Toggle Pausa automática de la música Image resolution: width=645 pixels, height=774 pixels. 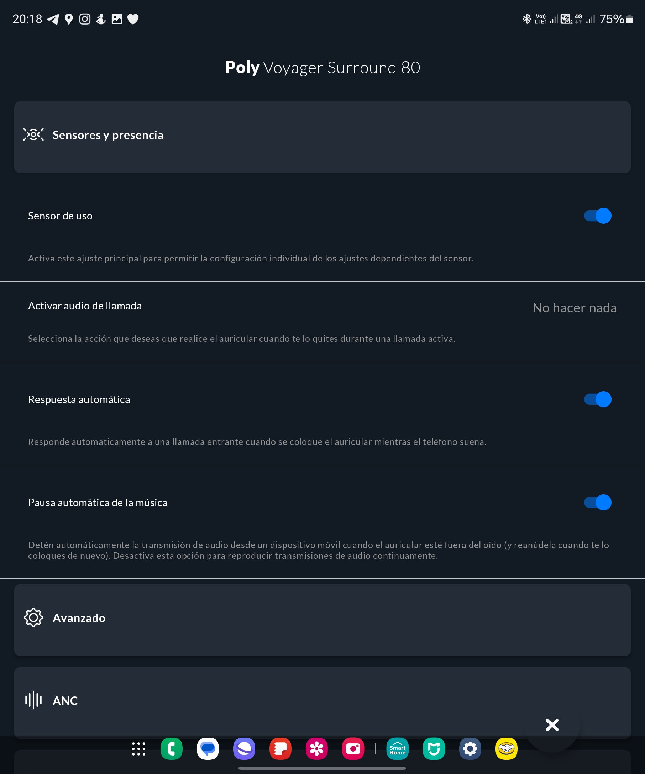pos(597,502)
